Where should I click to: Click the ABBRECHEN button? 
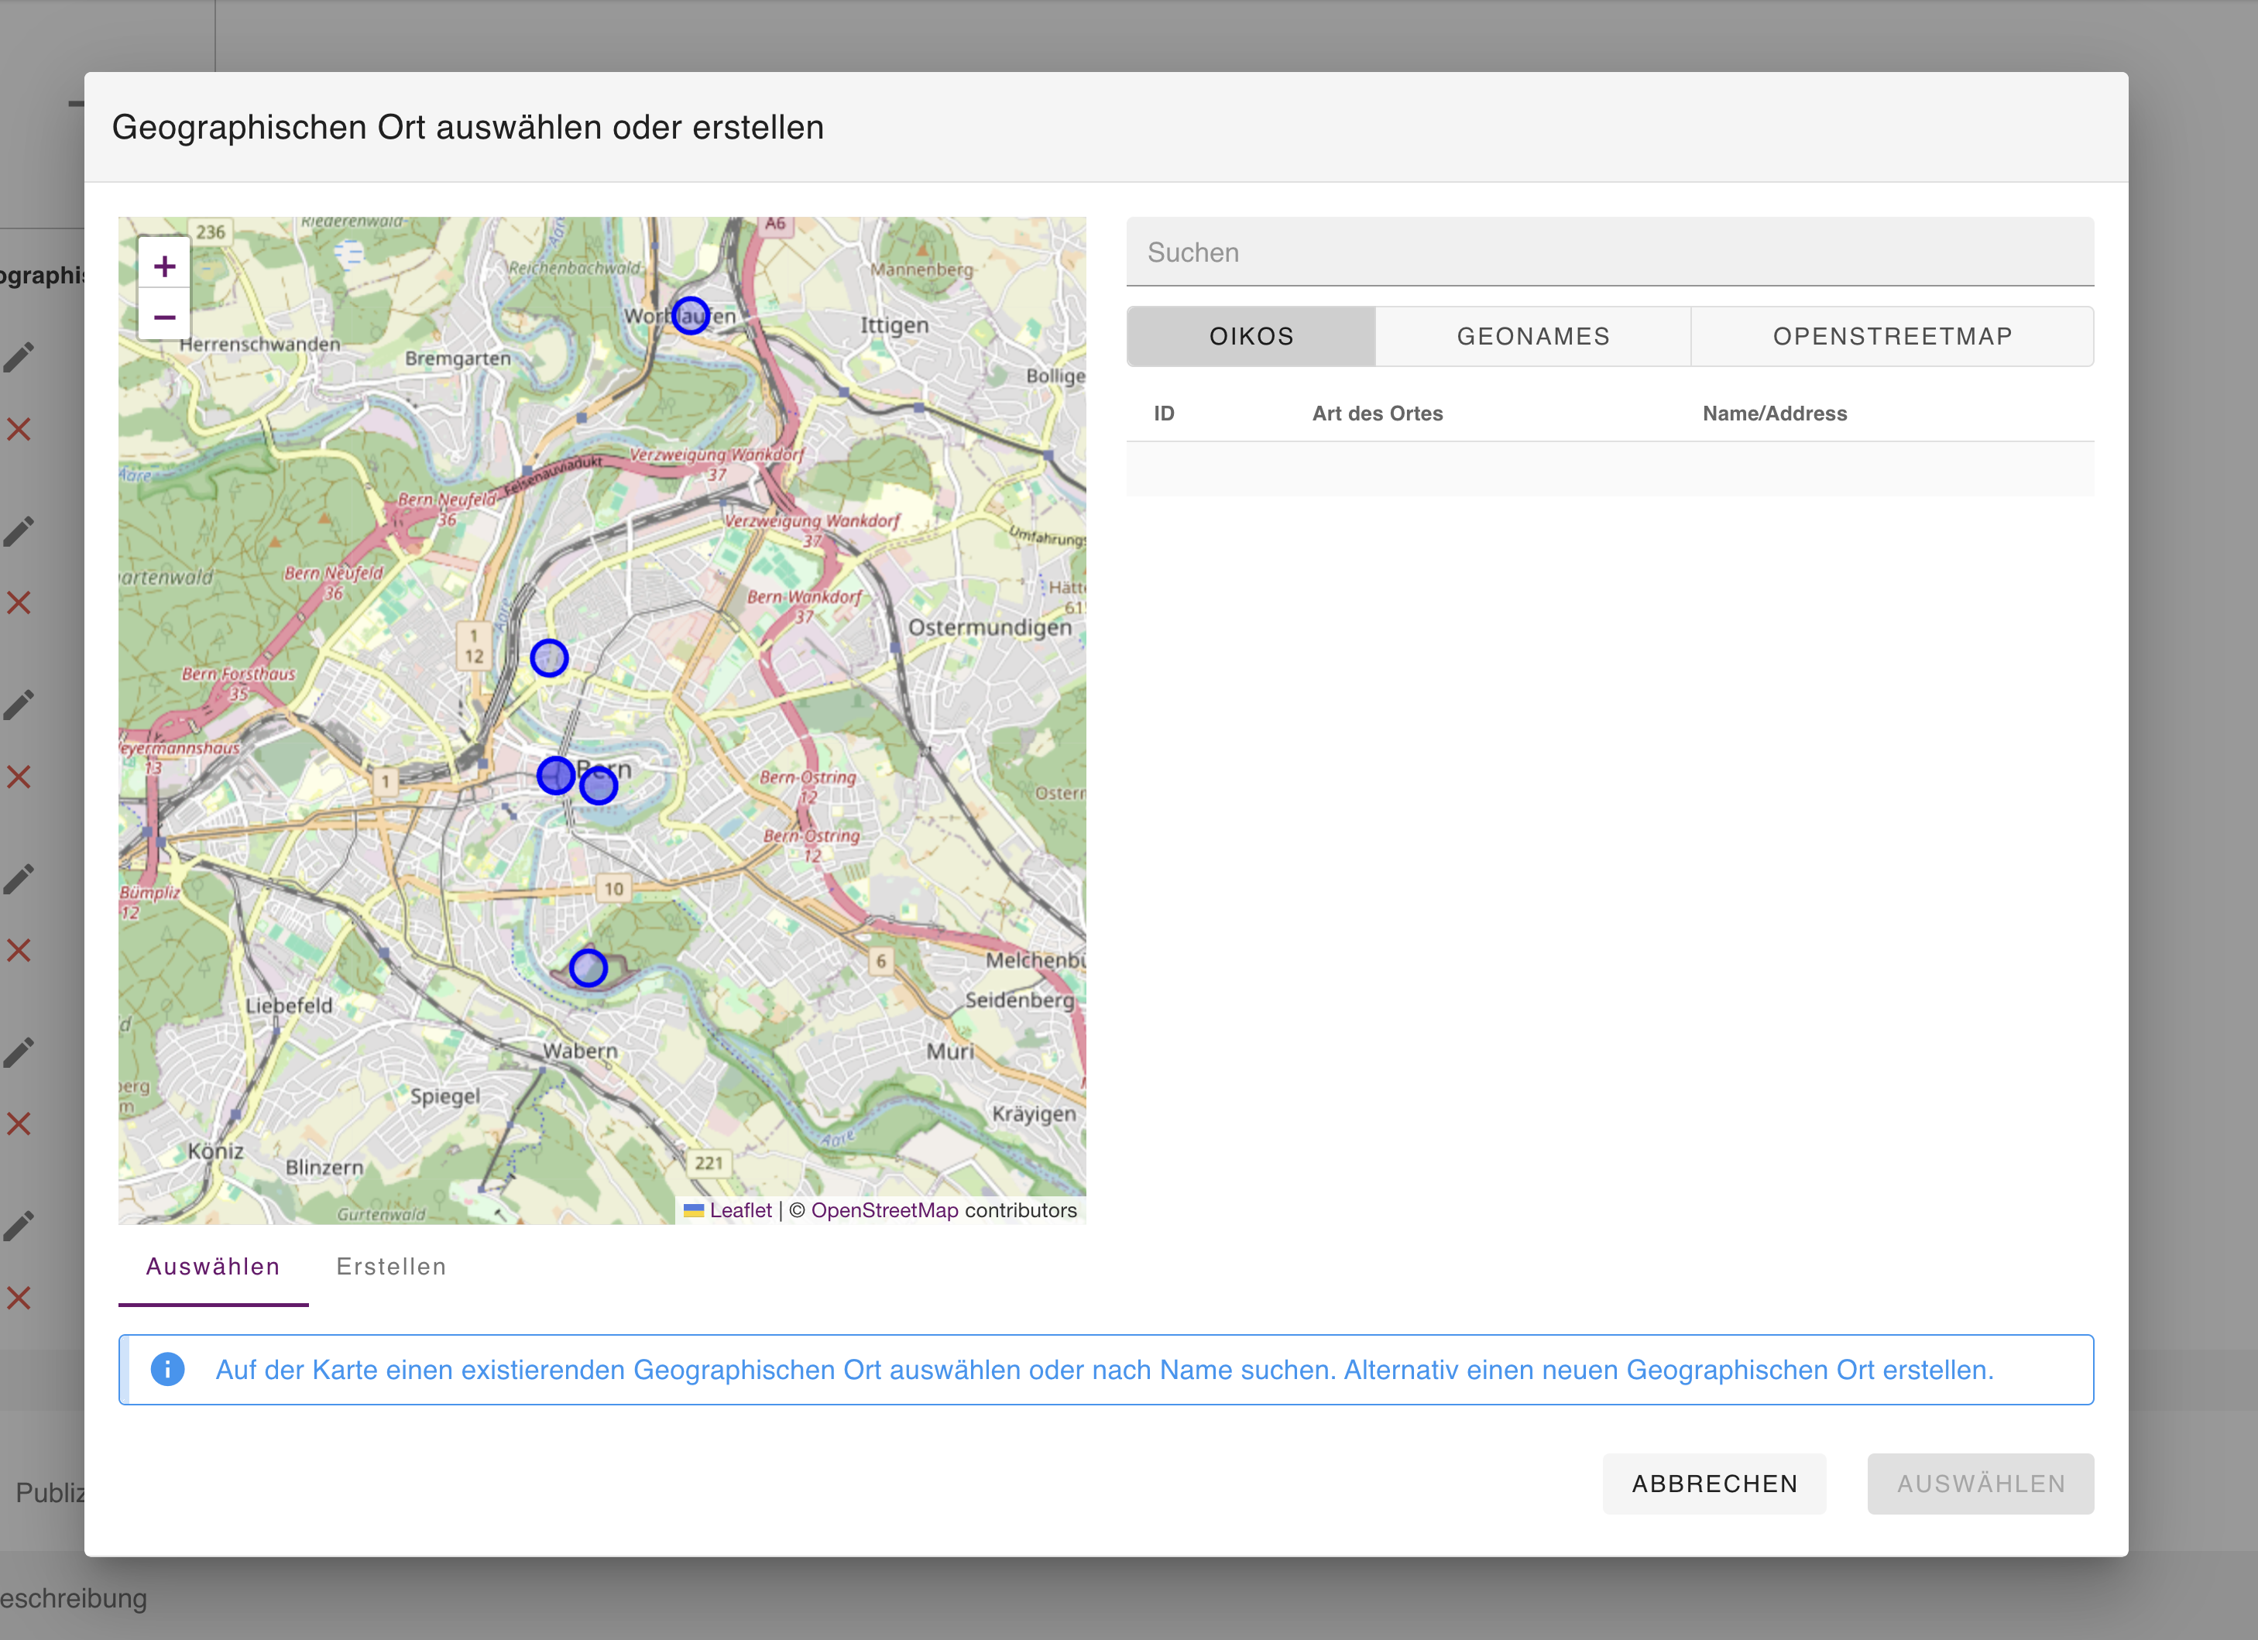pyautogui.click(x=1714, y=1484)
